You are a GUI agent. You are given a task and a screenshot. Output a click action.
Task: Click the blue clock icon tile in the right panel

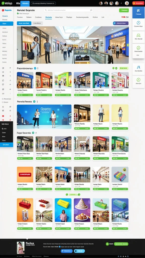point(138,24)
